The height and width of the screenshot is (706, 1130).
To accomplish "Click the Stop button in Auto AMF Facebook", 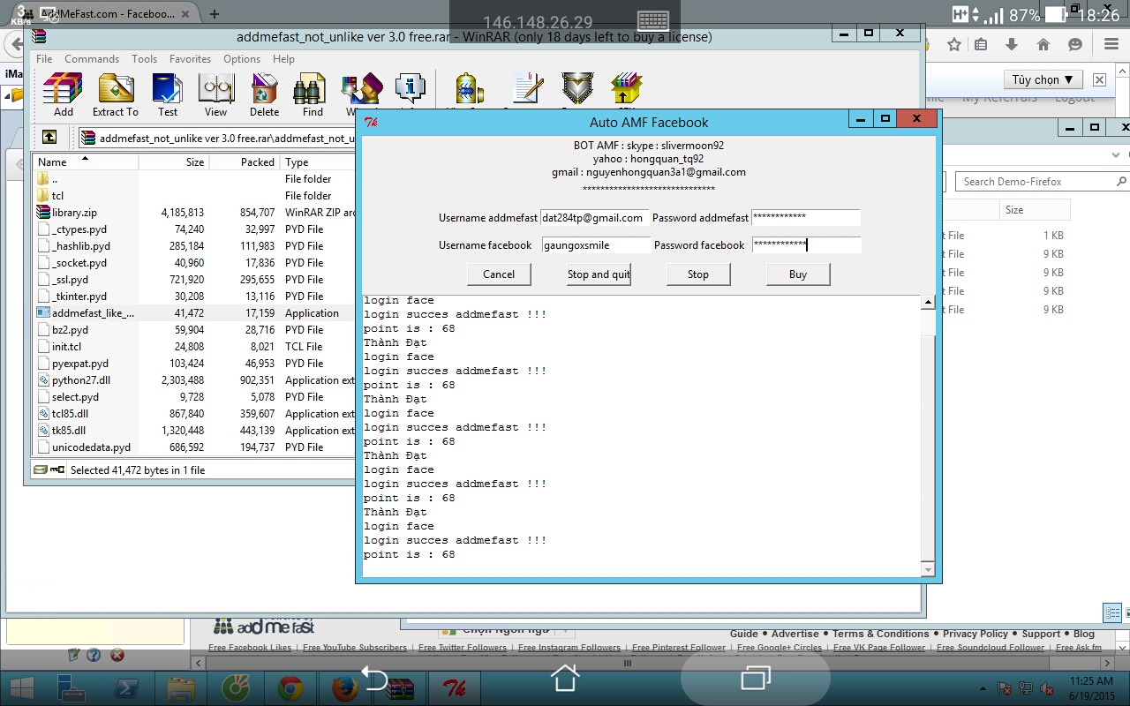I will [x=697, y=274].
